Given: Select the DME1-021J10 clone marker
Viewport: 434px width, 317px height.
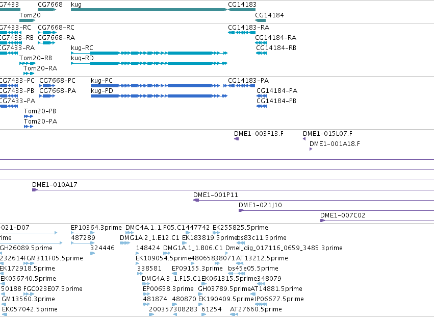Looking at the screenshot, I should point(241,210).
